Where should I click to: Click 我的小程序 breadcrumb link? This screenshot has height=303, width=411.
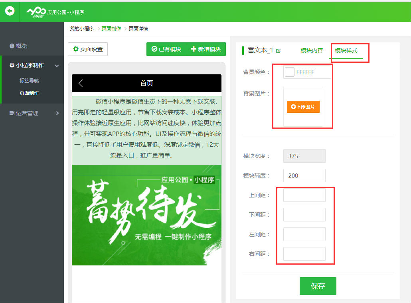[x=82, y=29]
